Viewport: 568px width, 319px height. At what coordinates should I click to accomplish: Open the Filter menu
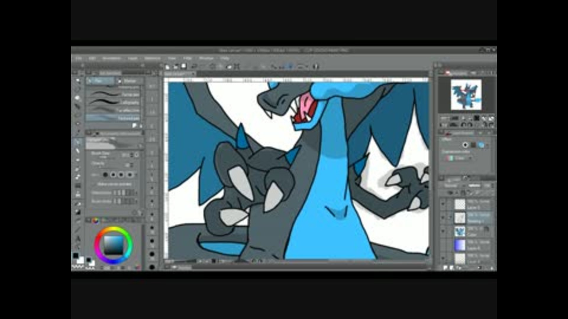(x=188, y=58)
